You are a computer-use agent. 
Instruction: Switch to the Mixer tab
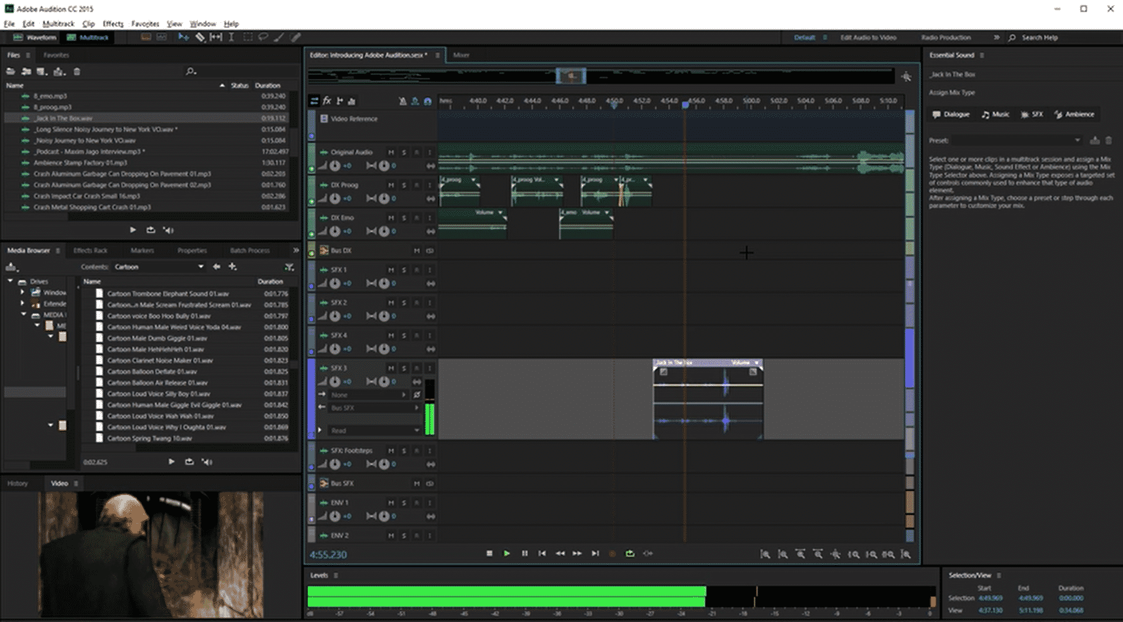coord(461,55)
